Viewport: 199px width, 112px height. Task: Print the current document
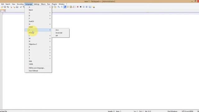(x=17, y=7)
